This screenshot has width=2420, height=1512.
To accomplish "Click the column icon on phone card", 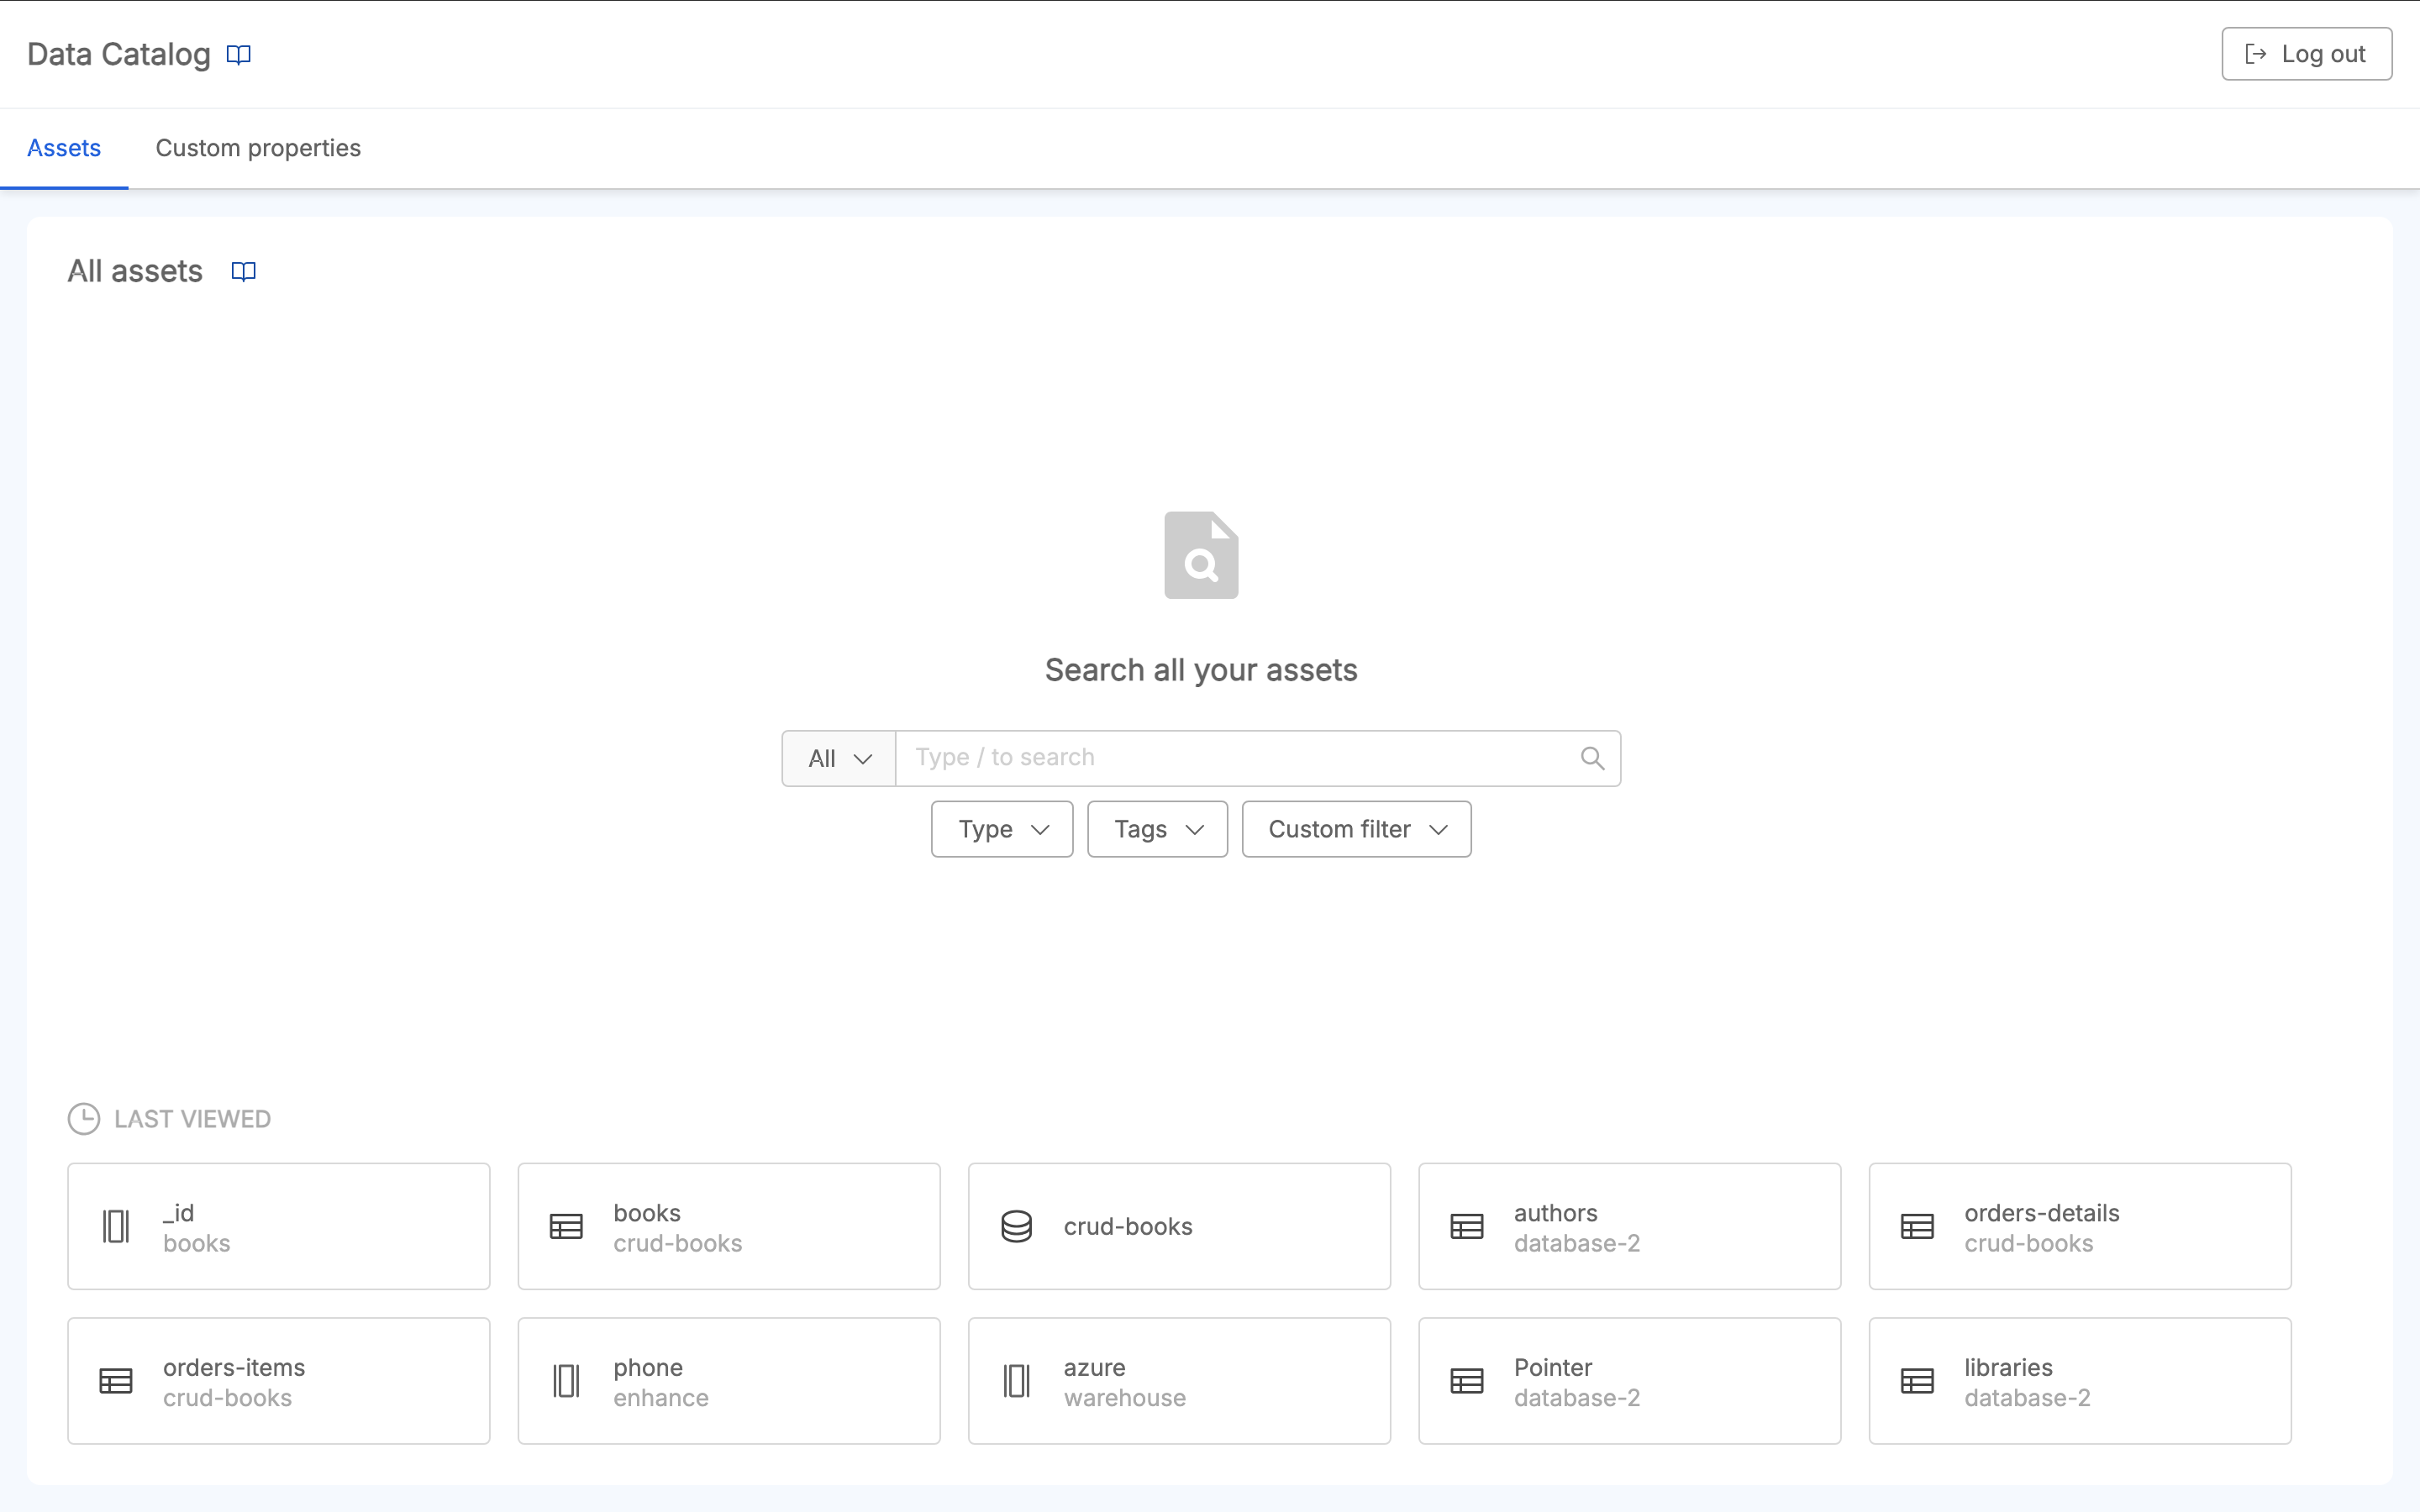I will 566,1381.
